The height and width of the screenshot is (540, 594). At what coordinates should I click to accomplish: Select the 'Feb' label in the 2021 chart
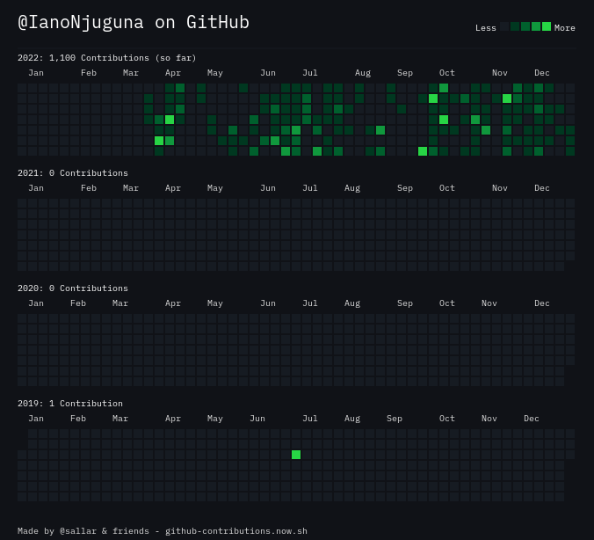[89, 188]
